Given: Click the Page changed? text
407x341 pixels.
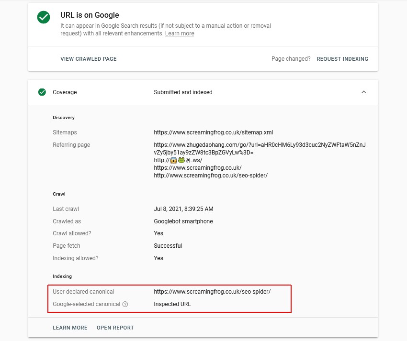Looking at the screenshot, I should point(291,59).
